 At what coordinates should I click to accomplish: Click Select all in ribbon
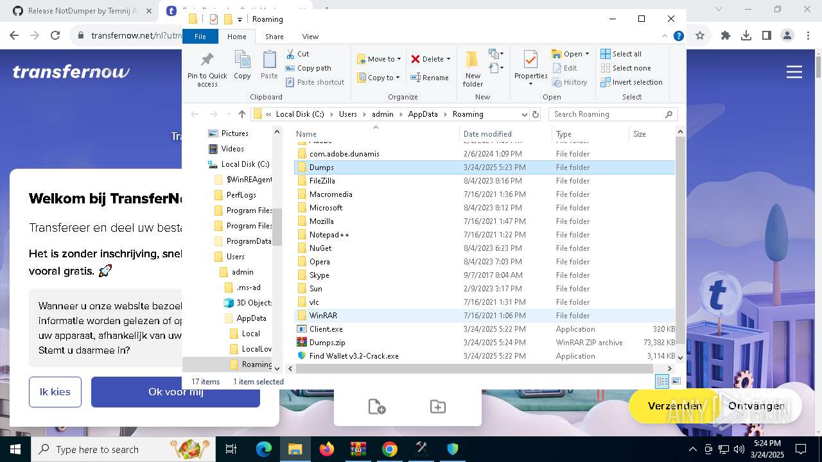point(621,54)
